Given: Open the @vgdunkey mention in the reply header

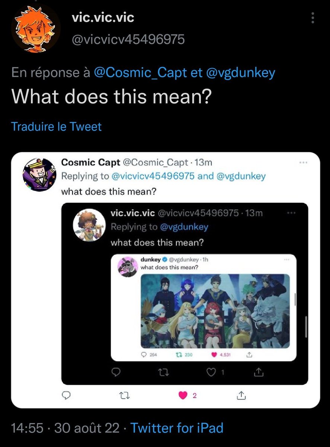Looking at the screenshot, I should coord(241,73).
